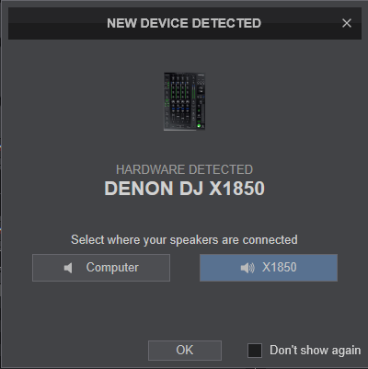Click the word Computer inside its button
This screenshot has width=368, height=369.
(112, 268)
